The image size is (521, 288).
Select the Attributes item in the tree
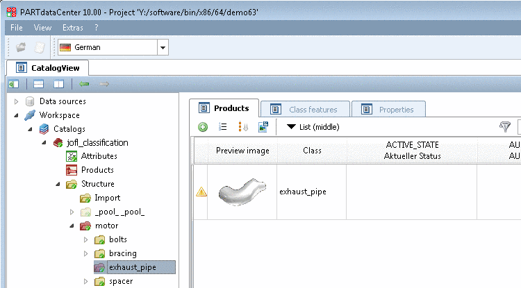tap(99, 156)
